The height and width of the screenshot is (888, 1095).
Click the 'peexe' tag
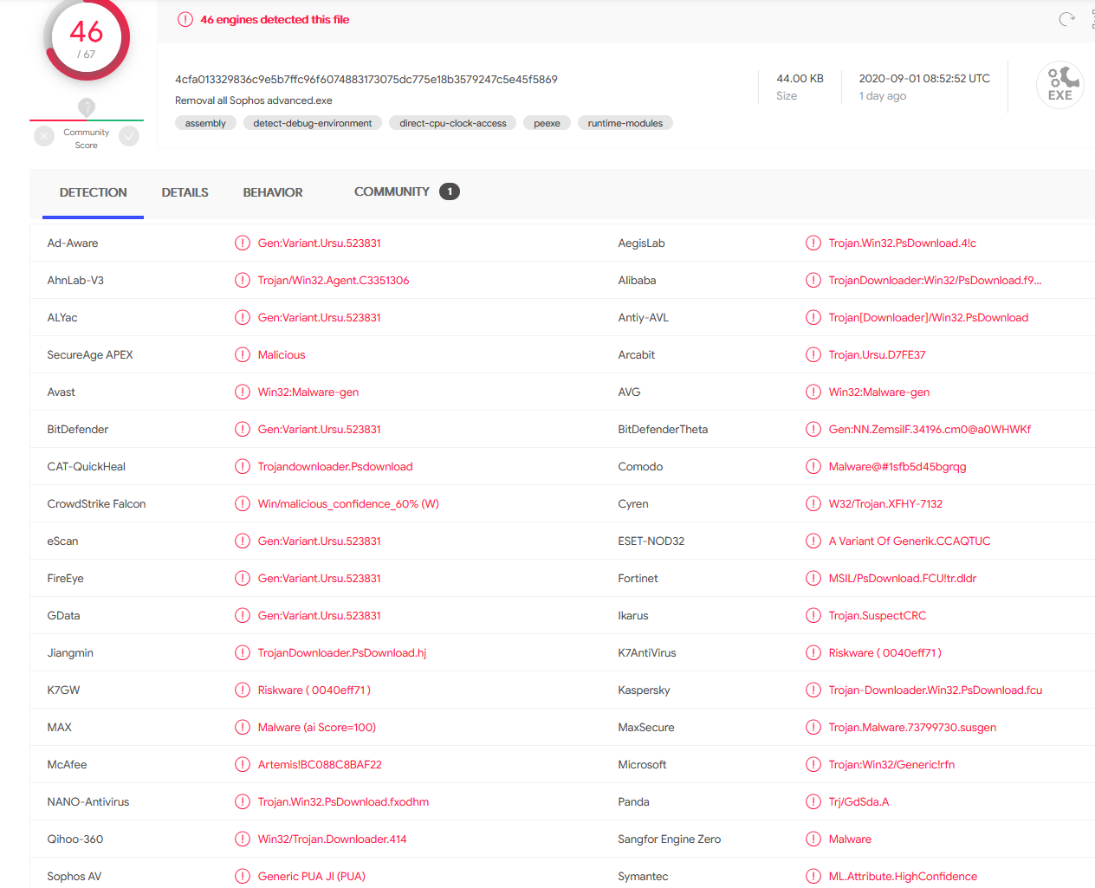pos(547,123)
